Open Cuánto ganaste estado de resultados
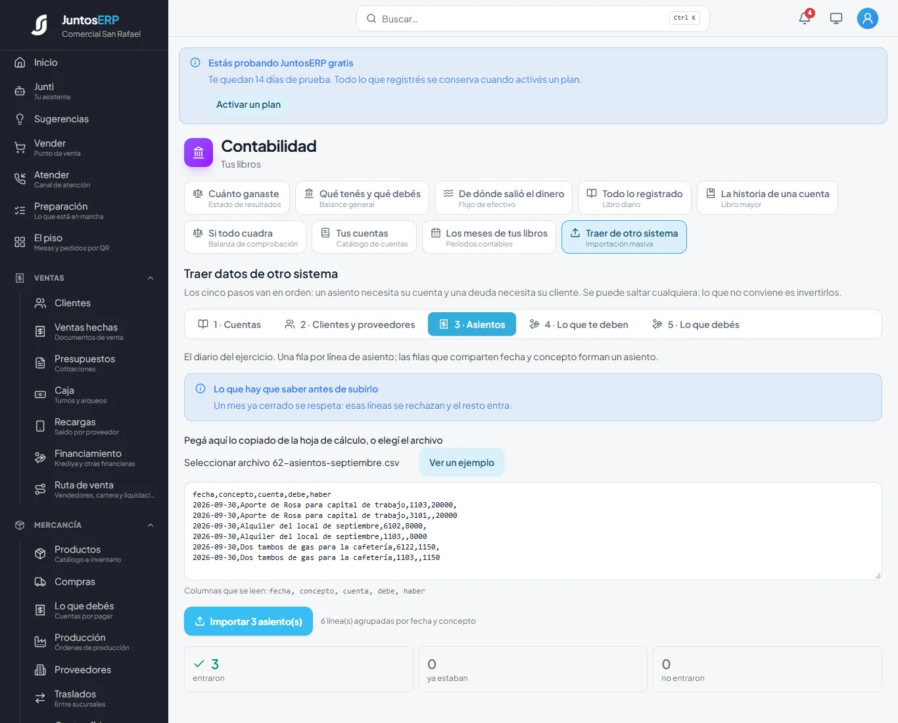This screenshot has height=723, width=898. tap(237, 197)
